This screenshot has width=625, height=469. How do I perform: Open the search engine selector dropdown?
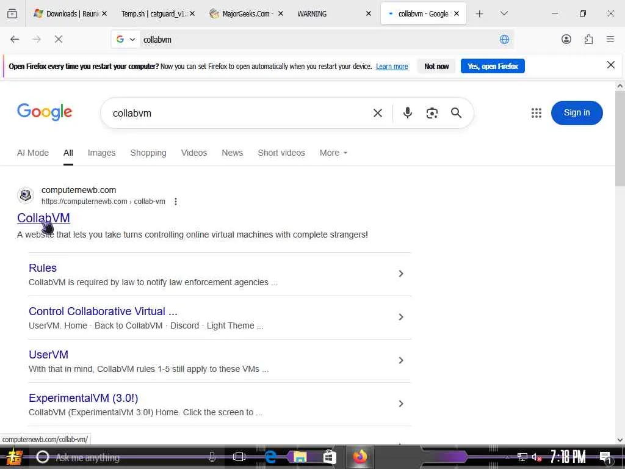[x=126, y=39]
